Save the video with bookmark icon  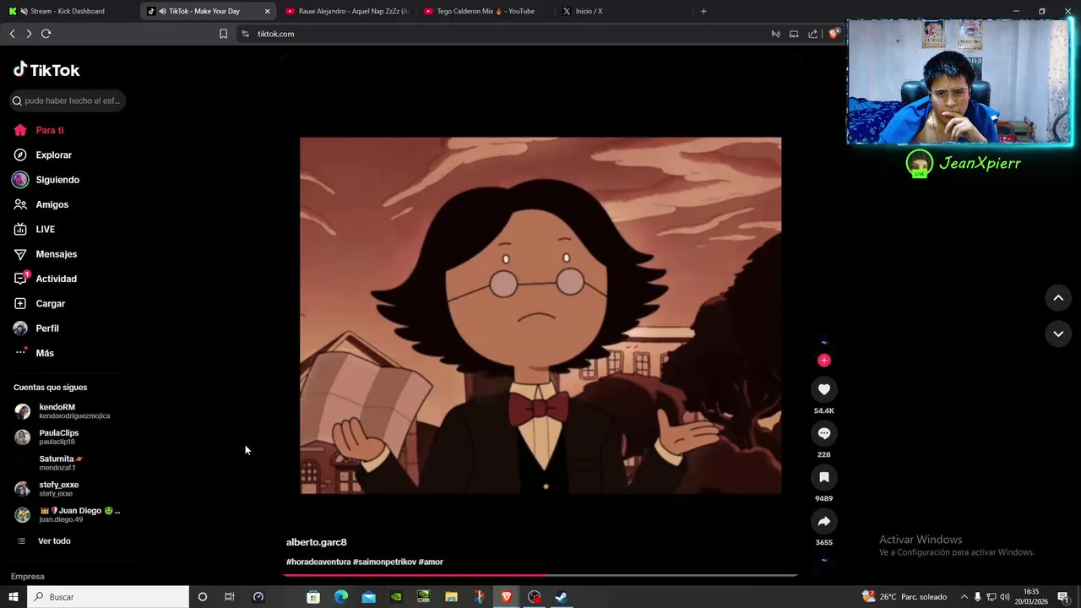(824, 477)
